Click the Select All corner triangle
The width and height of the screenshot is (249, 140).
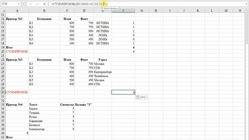(x=3, y=10)
